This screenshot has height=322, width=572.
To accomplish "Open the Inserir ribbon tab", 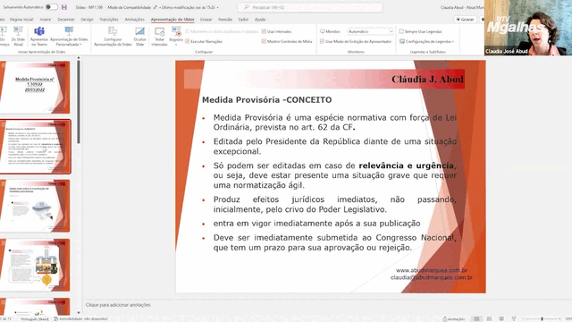I will tap(46, 20).
